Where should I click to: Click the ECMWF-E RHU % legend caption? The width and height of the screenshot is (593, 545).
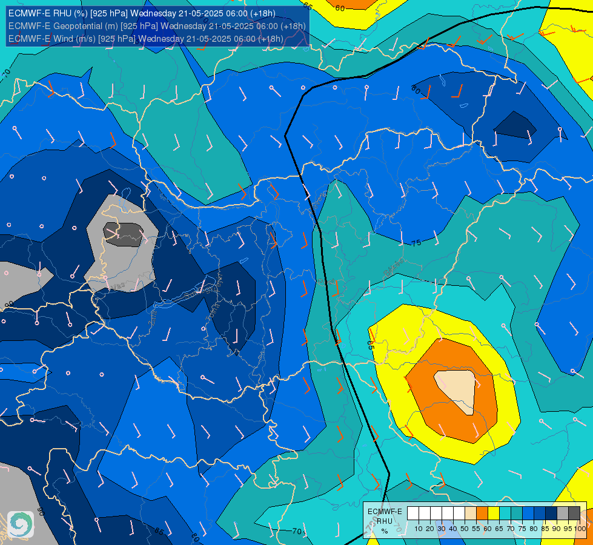pos(385,521)
